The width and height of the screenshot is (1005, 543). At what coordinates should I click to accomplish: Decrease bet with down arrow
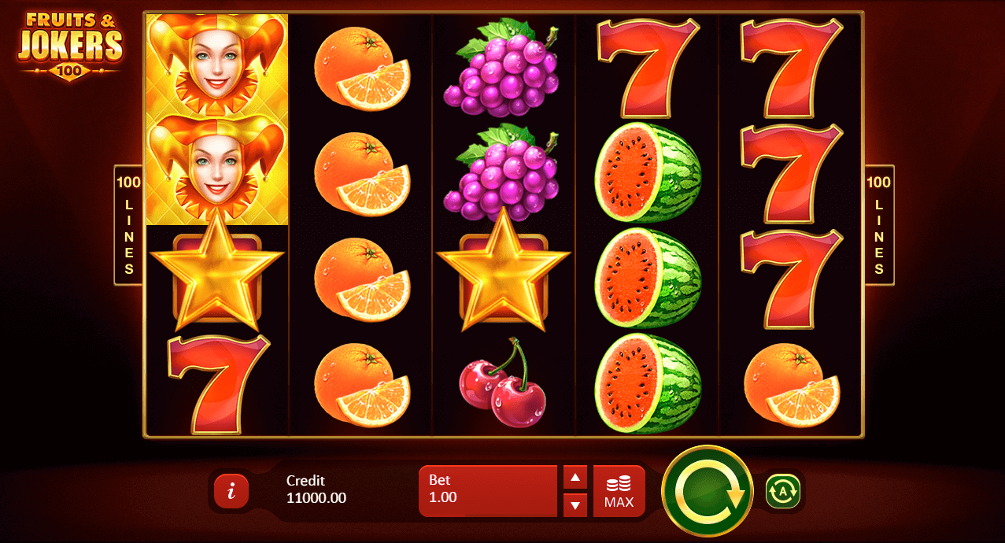click(575, 505)
